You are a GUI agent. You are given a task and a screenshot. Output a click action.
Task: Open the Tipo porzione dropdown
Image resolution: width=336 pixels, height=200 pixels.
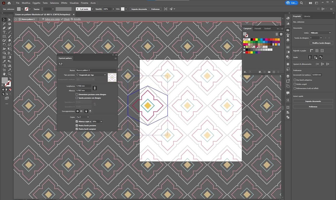pyautogui.click(x=91, y=74)
